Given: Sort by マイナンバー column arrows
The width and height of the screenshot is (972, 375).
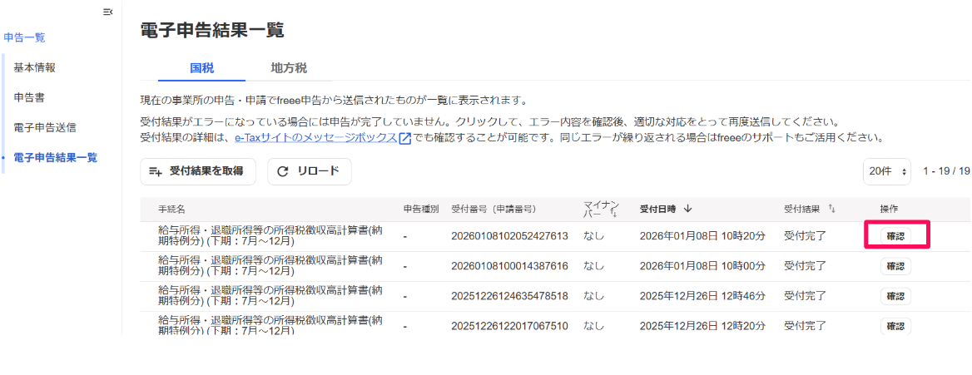Looking at the screenshot, I should pos(614,213).
